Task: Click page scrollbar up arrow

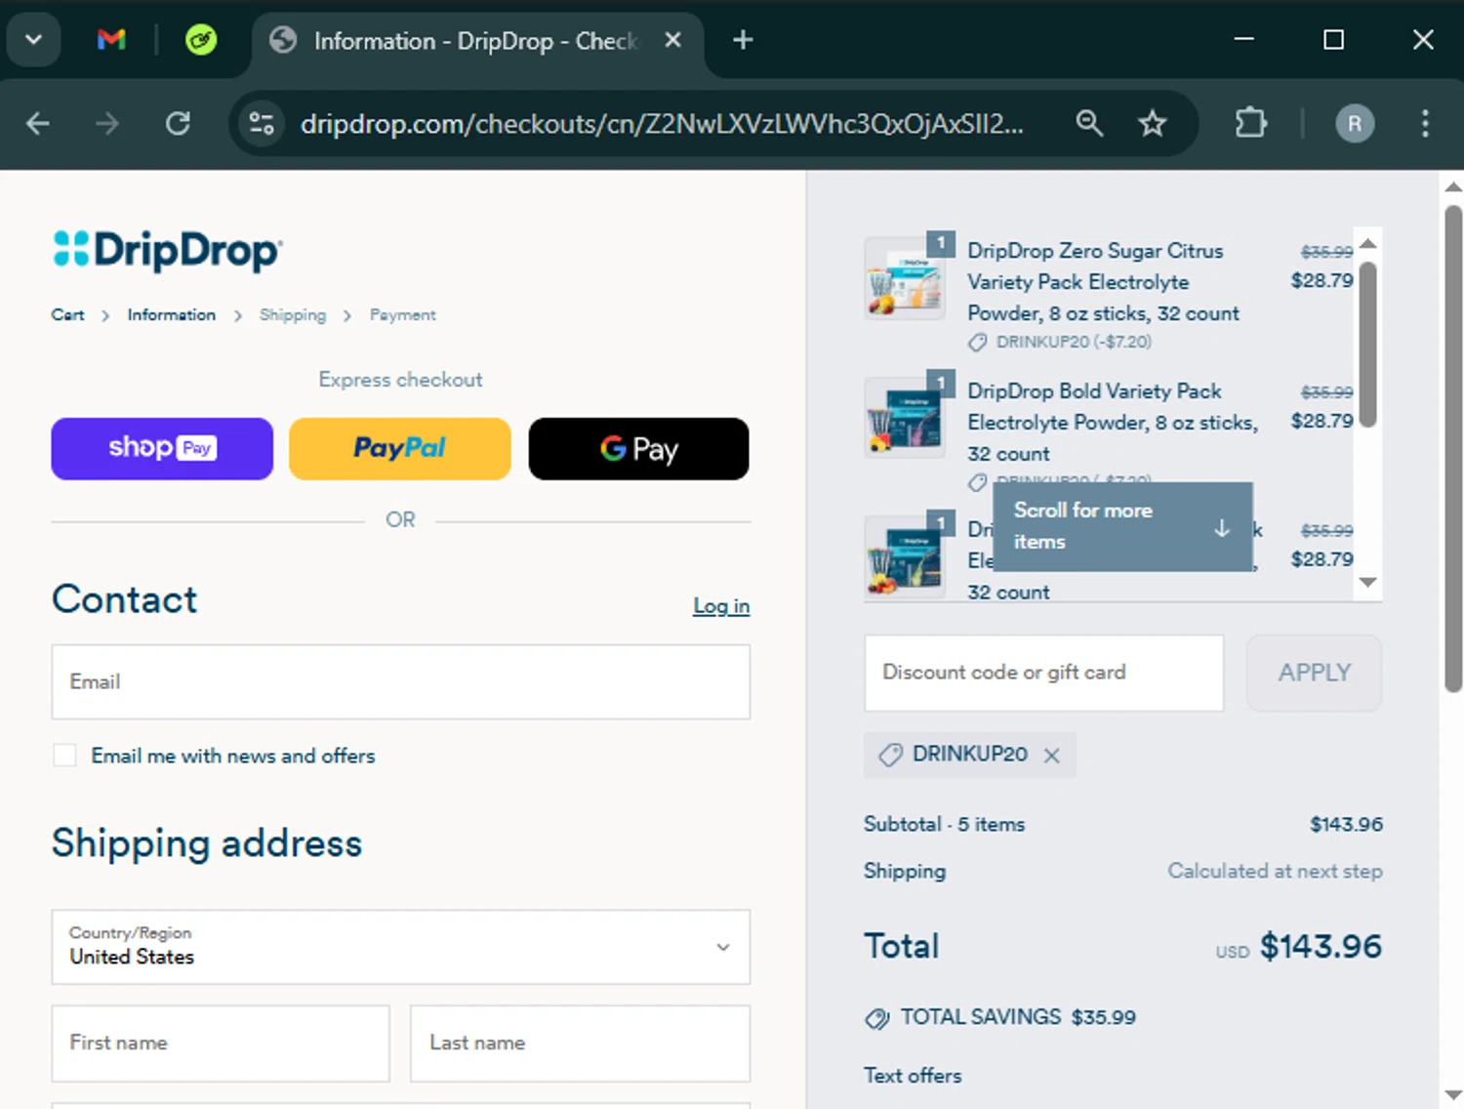Action: click(x=1452, y=186)
